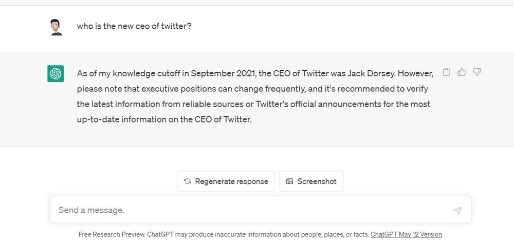Give the response a thumbs up
The image size is (514, 245).
pos(462,72)
